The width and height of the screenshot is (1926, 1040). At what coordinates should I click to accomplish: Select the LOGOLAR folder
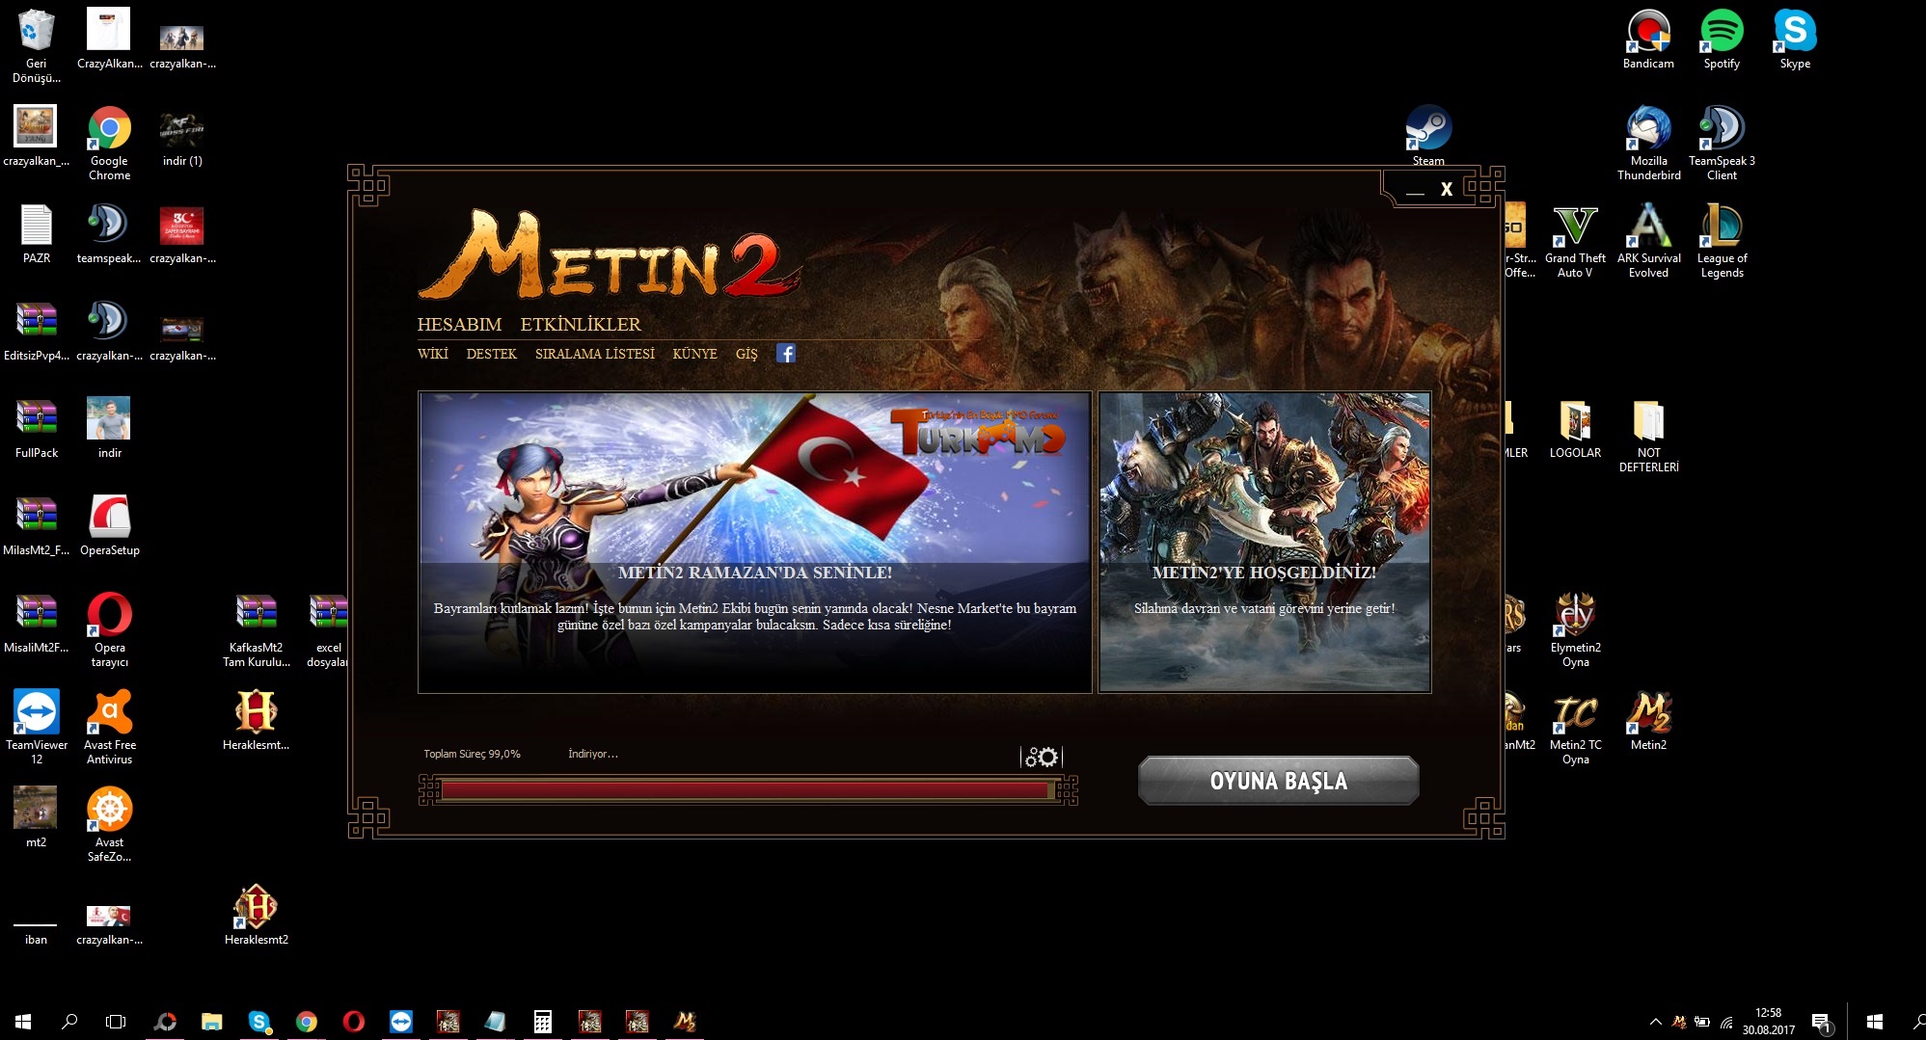pyautogui.click(x=1575, y=429)
